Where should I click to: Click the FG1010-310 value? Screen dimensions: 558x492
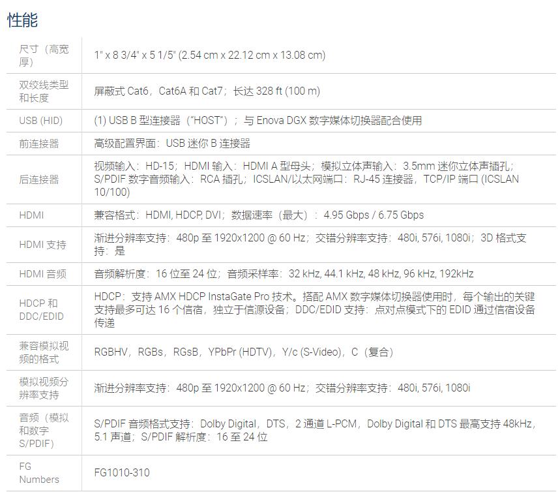(x=122, y=473)
